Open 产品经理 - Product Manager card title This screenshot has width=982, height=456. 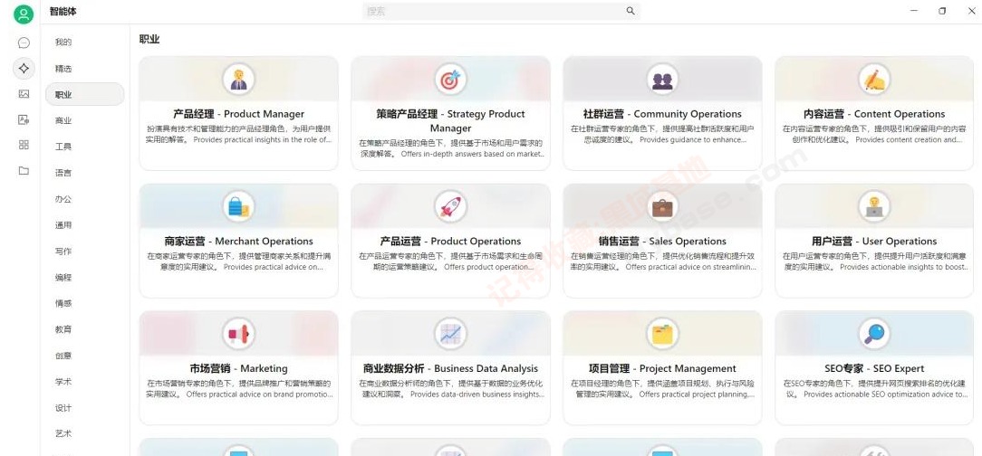pyautogui.click(x=238, y=114)
